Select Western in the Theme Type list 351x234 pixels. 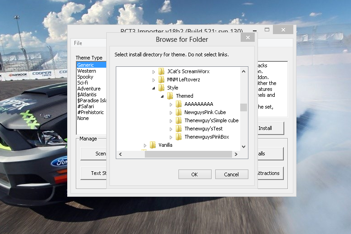[x=87, y=71]
